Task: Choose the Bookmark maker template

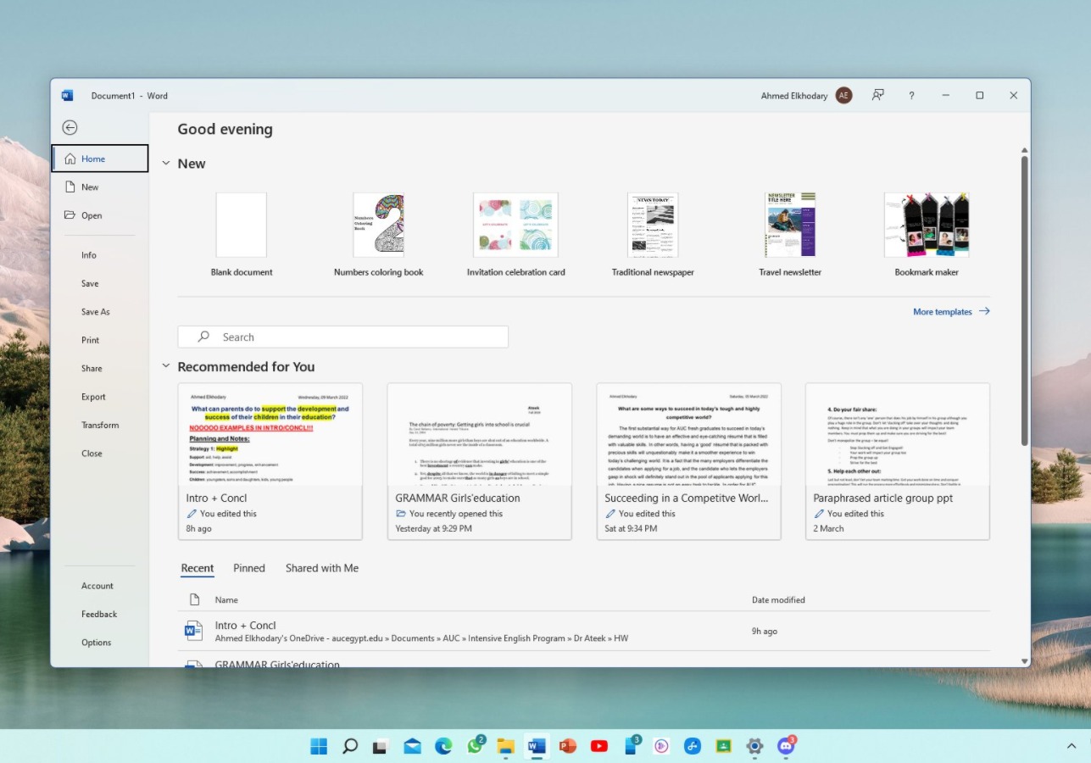Action: point(927,235)
